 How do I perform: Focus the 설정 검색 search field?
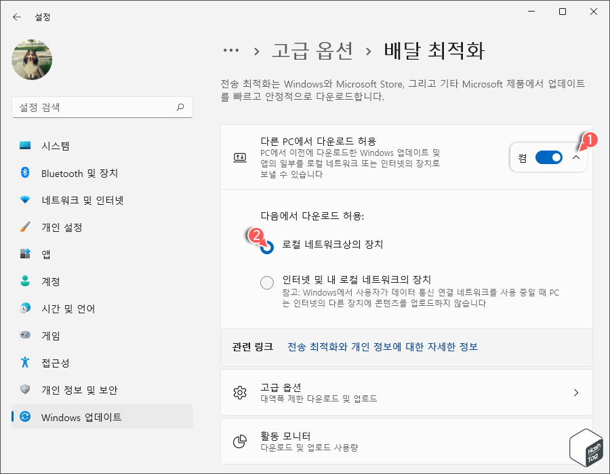pyautogui.click(x=102, y=107)
